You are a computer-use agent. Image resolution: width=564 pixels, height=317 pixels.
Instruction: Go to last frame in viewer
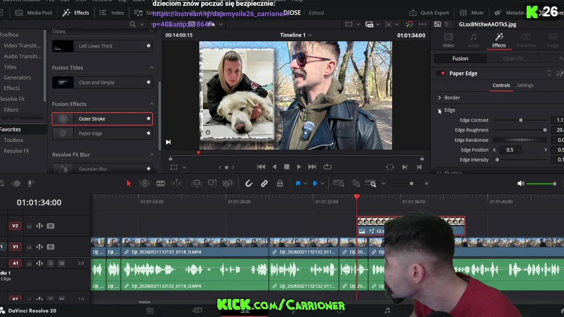click(x=312, y=167)
